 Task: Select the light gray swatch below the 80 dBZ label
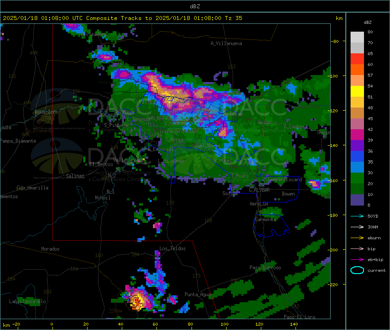coord(357,37)
